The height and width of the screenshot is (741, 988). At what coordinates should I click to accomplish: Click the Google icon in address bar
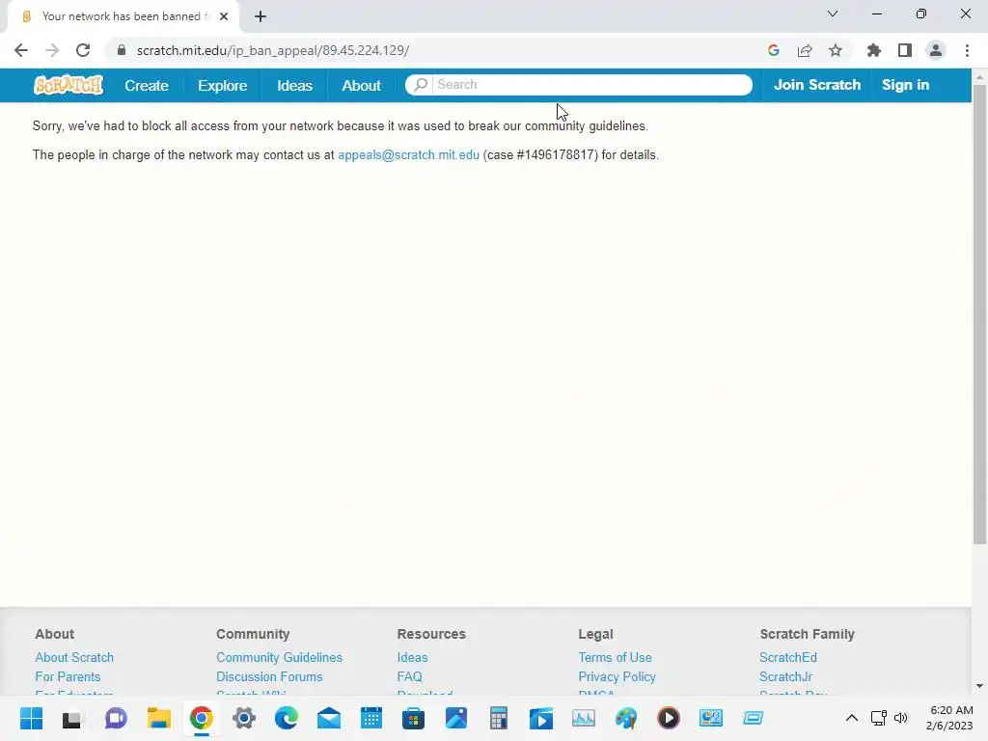[x=774, y=50]
